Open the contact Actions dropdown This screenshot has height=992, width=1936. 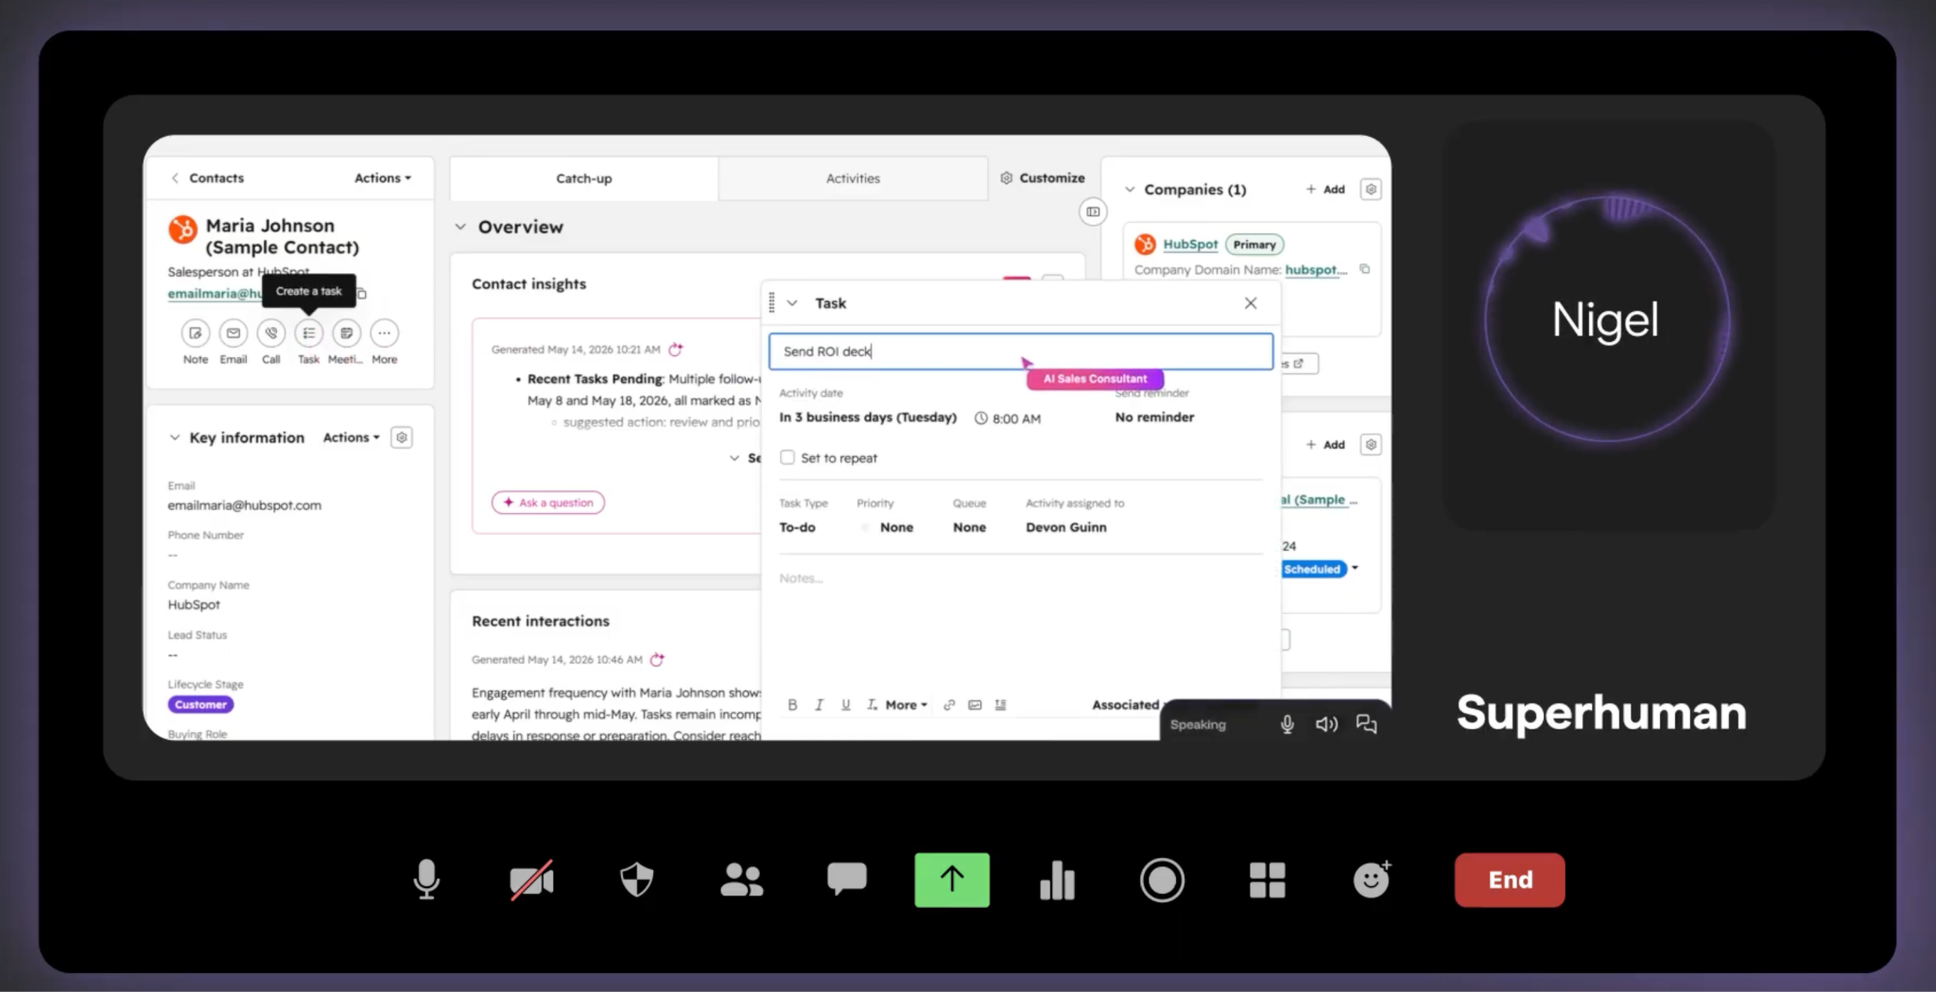(x=383, y=178)
